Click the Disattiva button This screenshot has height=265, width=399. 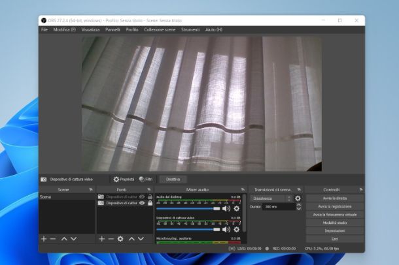click(x=173, y=179)
